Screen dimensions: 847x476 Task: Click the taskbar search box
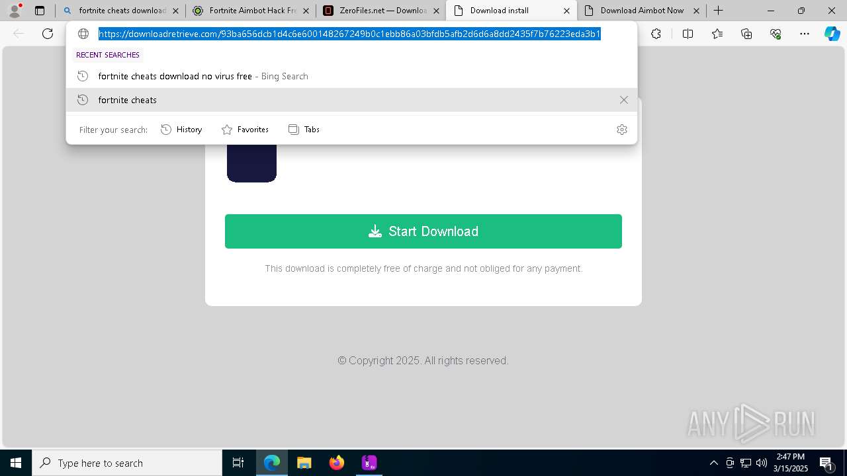[x=127, y=463]
